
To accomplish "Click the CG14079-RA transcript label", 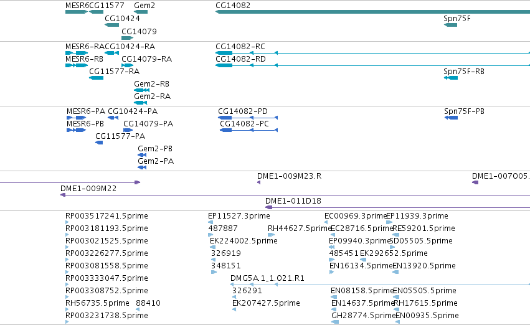I will click(147, 59).
